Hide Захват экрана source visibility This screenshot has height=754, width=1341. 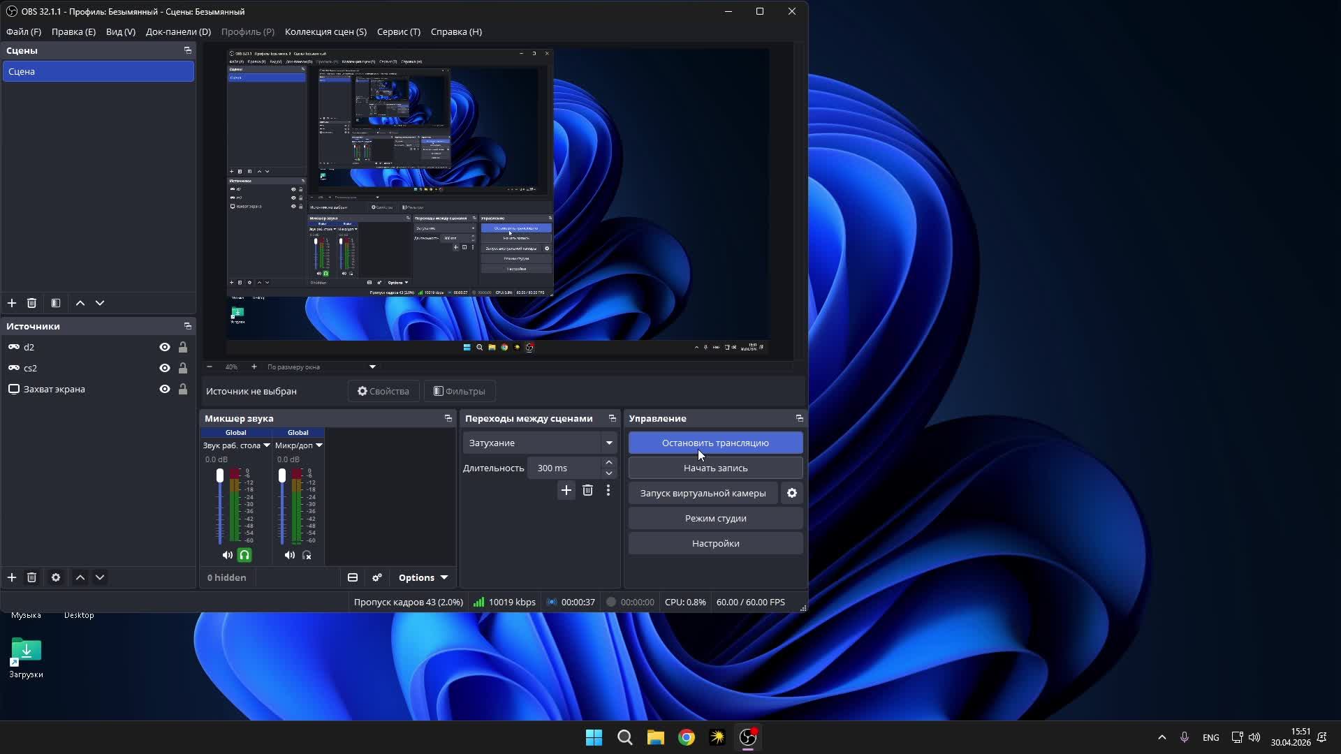pos(165,389)
